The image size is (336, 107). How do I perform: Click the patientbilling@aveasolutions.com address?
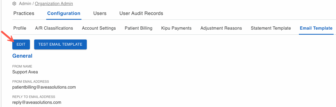pyautogui.click(x=44, y=87)
